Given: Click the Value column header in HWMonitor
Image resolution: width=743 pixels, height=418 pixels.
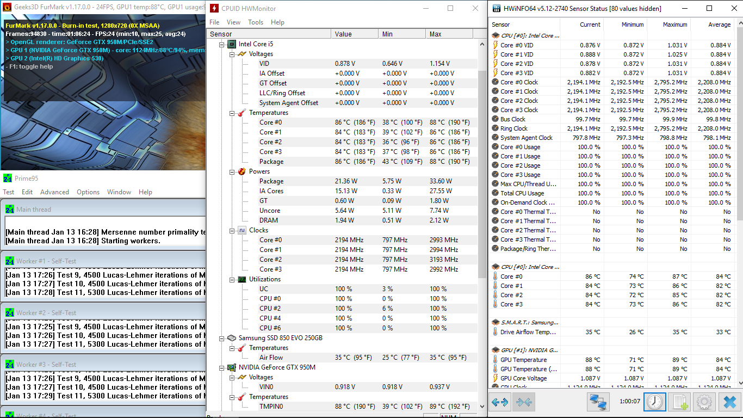Looking at the screenshot, I should coord(355,34).
